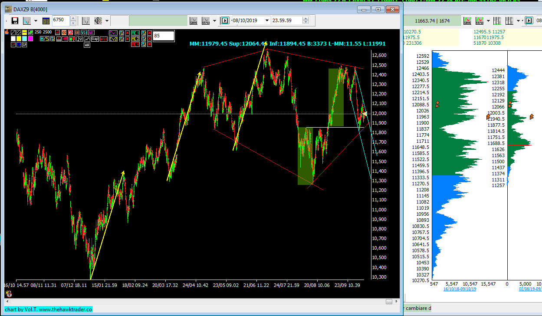
Task: Toggle the Ev.2 button
Action: (113, 39)
